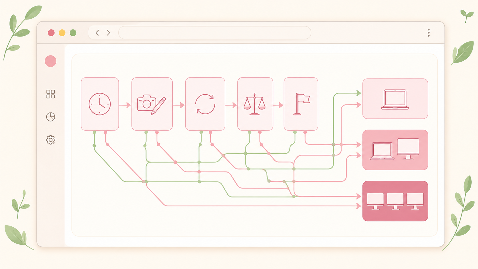Select the balance scales node
Viewport: 478px width, 269px height.
tap(255, 104)
